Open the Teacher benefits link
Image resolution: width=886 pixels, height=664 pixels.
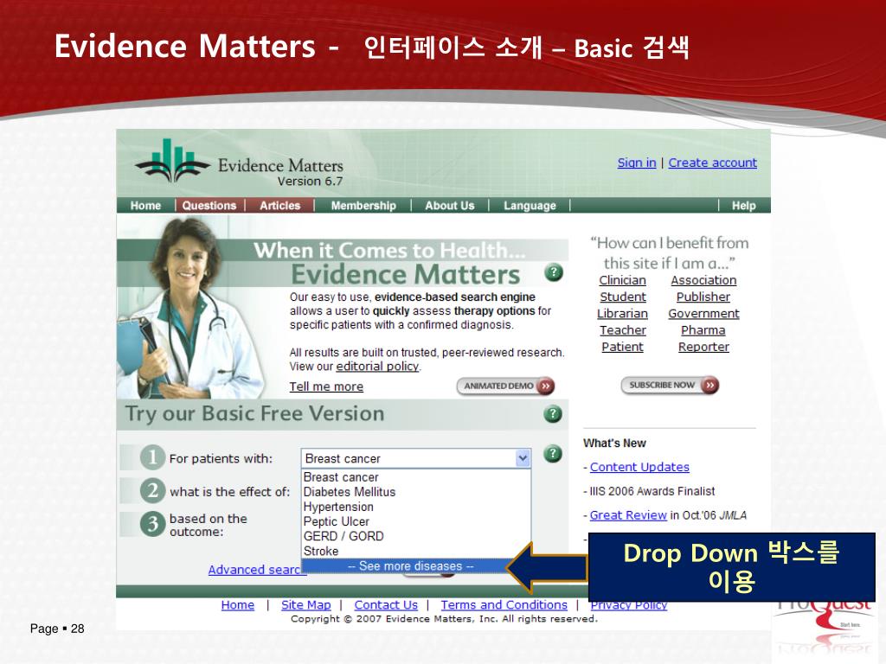[623, 329]
